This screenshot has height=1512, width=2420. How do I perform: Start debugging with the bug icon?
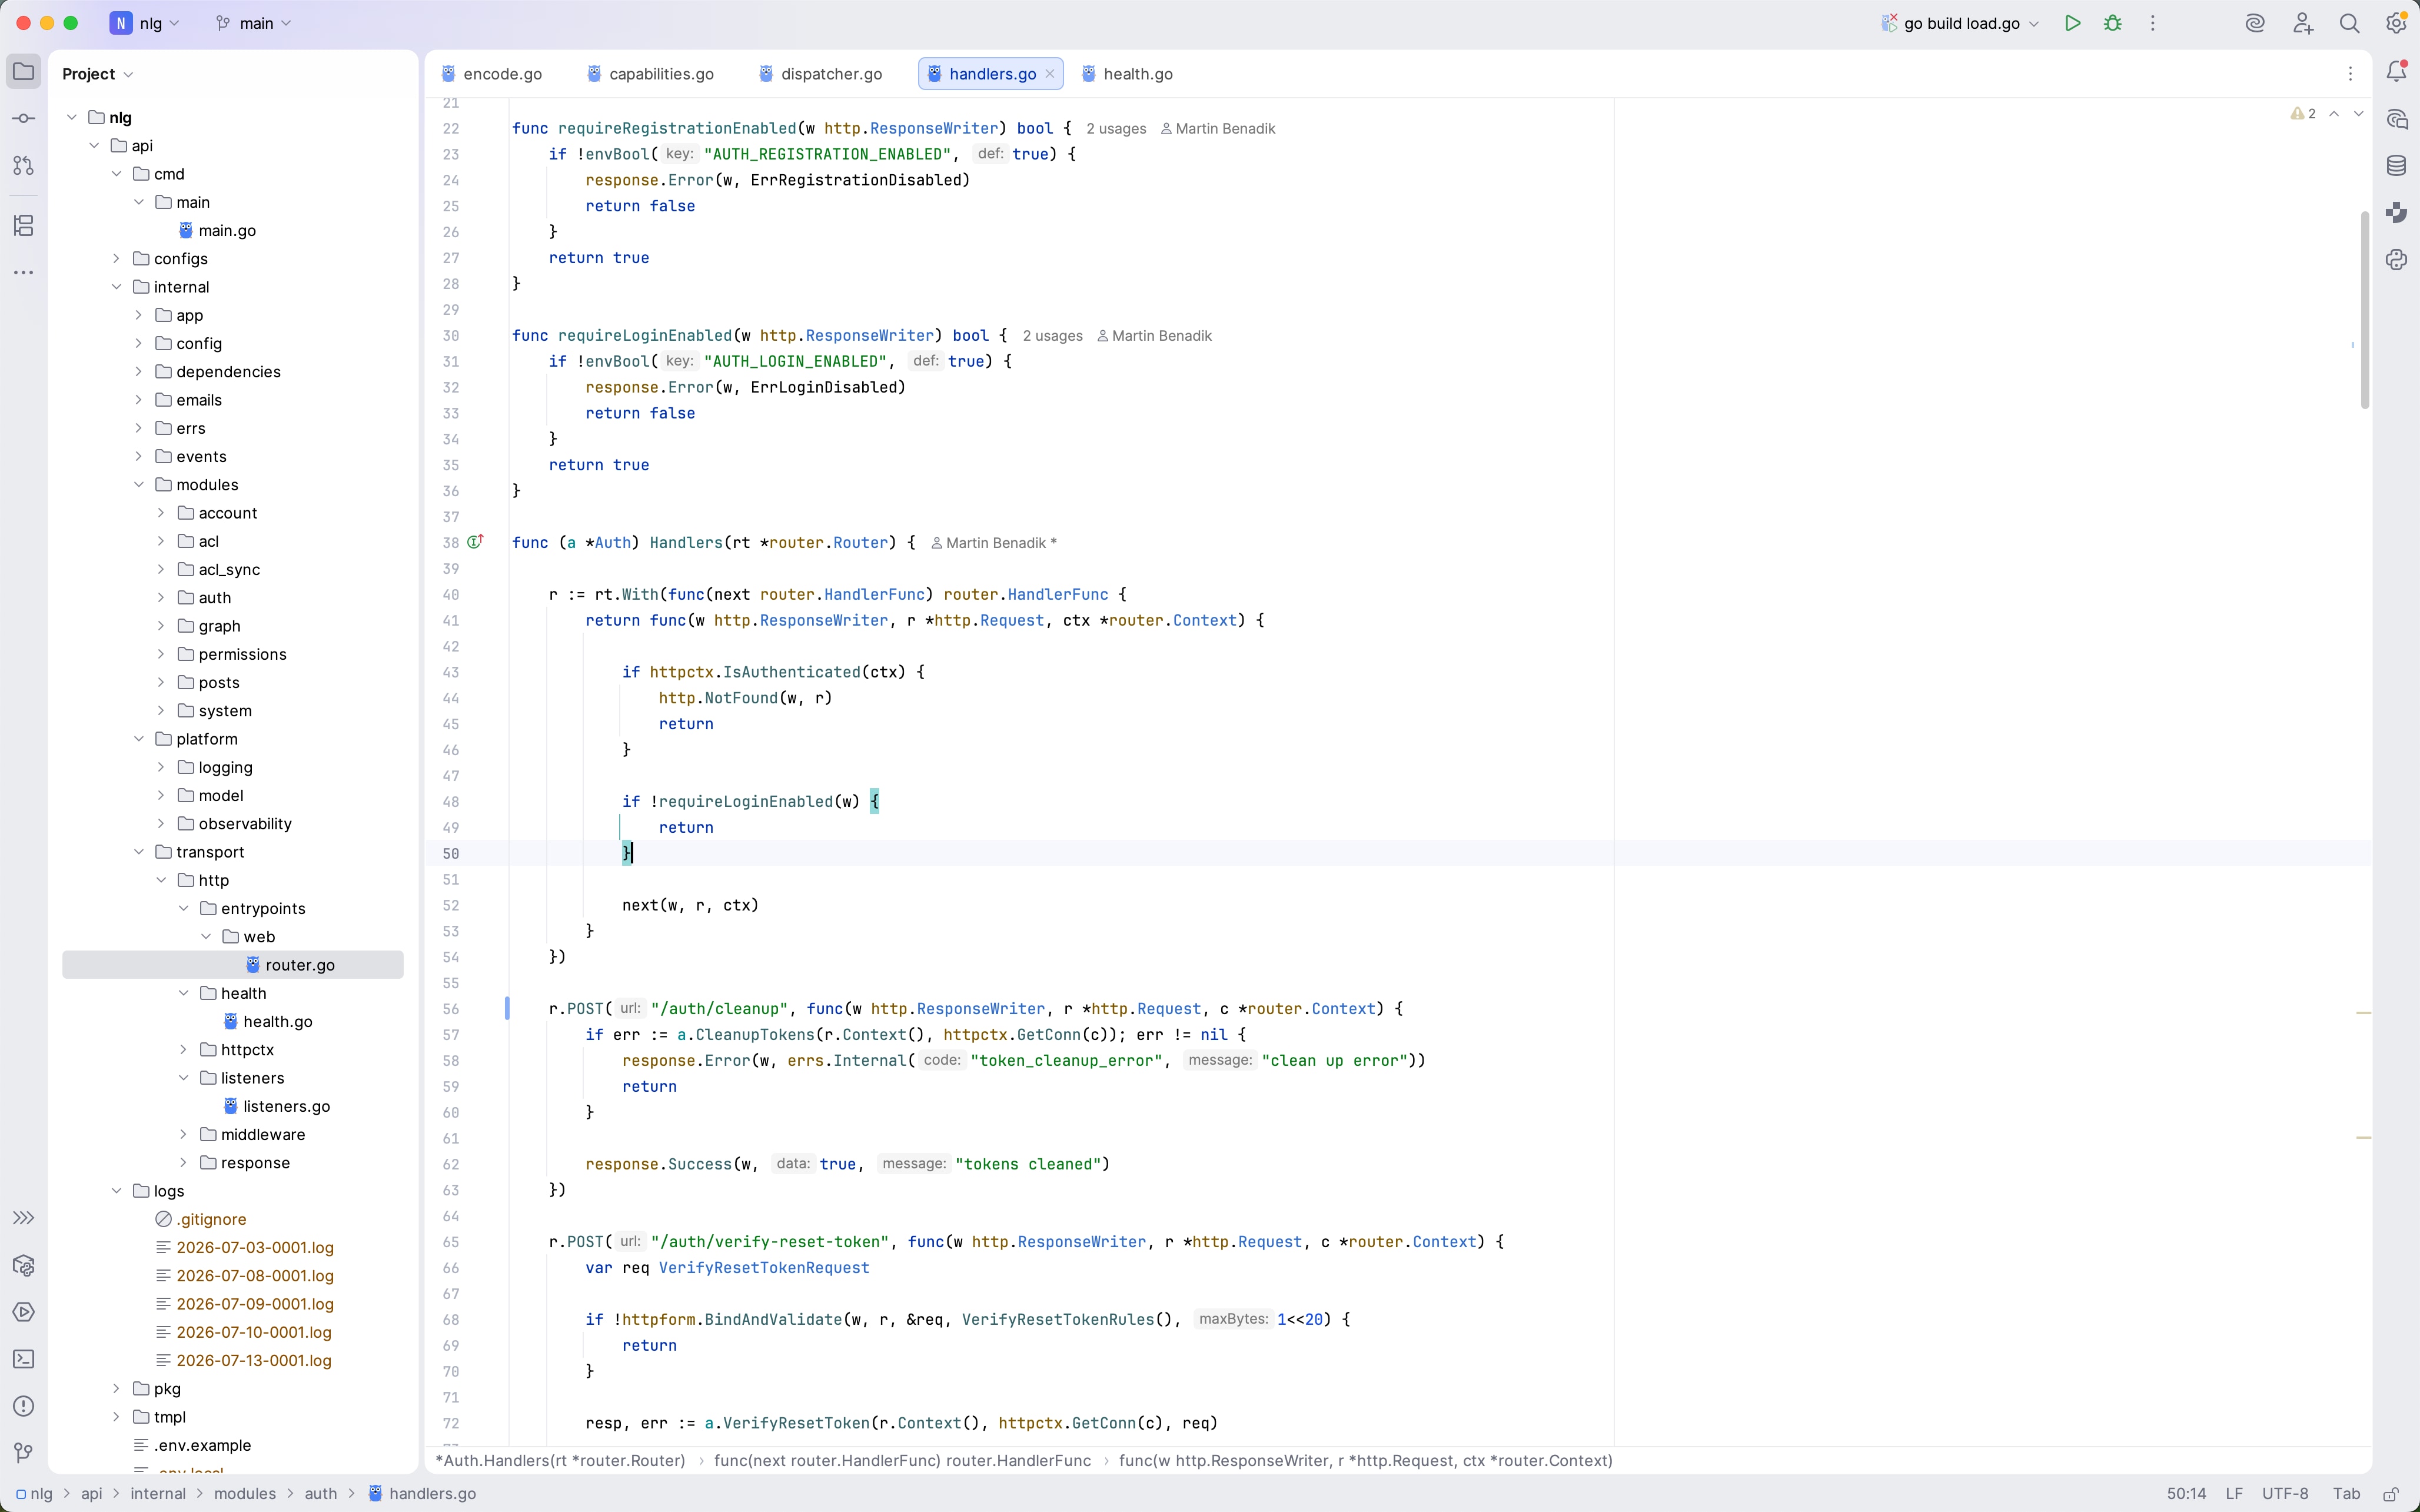coord(2113,23)
